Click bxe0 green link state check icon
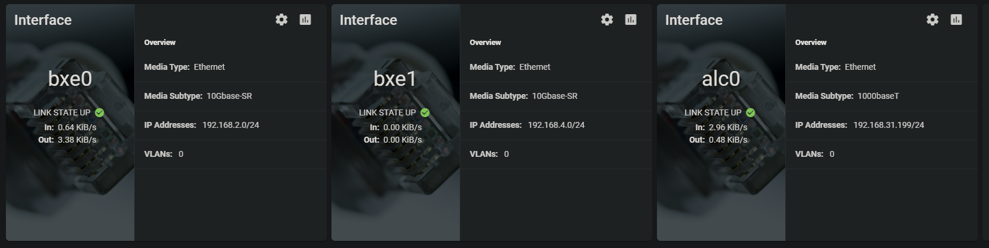 coord(100,112)
